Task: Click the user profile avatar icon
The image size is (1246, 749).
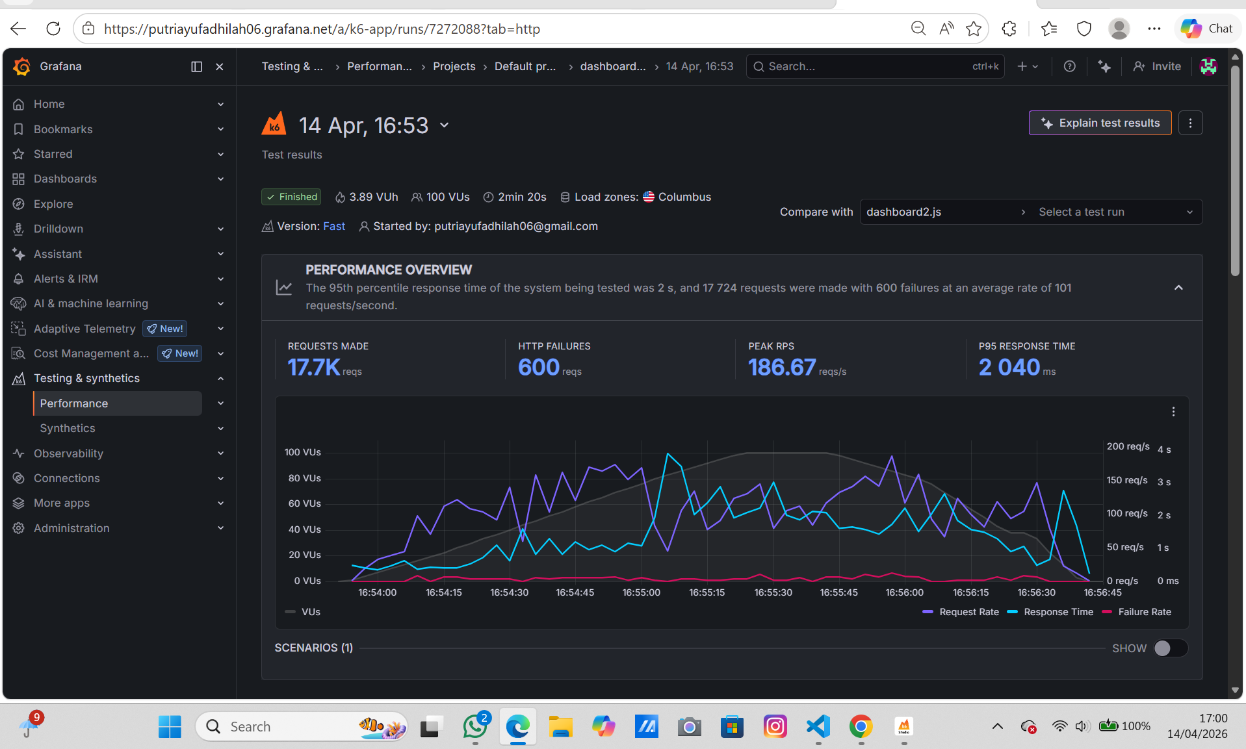Action: (x=1208, y=66)
